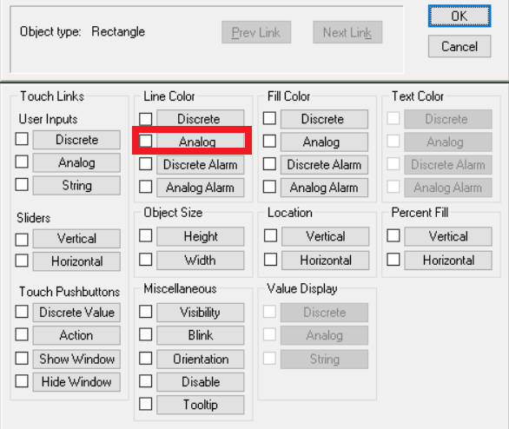The image size is (509, 429).
Task: Open Miscellaneous Orientation button
Action: 201,359
